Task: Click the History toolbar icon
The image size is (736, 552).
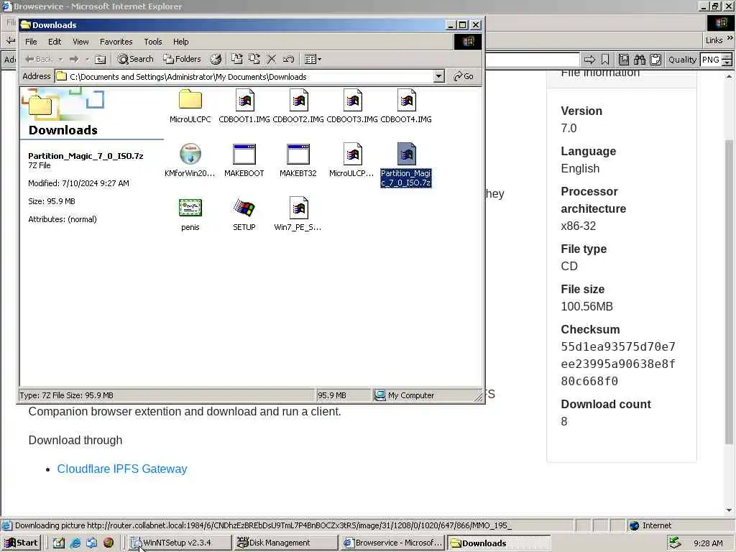Action: click(216, 59)
